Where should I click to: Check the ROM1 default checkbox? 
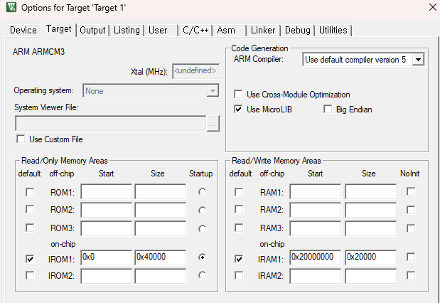pyautogui.click(x=30, y=192)
